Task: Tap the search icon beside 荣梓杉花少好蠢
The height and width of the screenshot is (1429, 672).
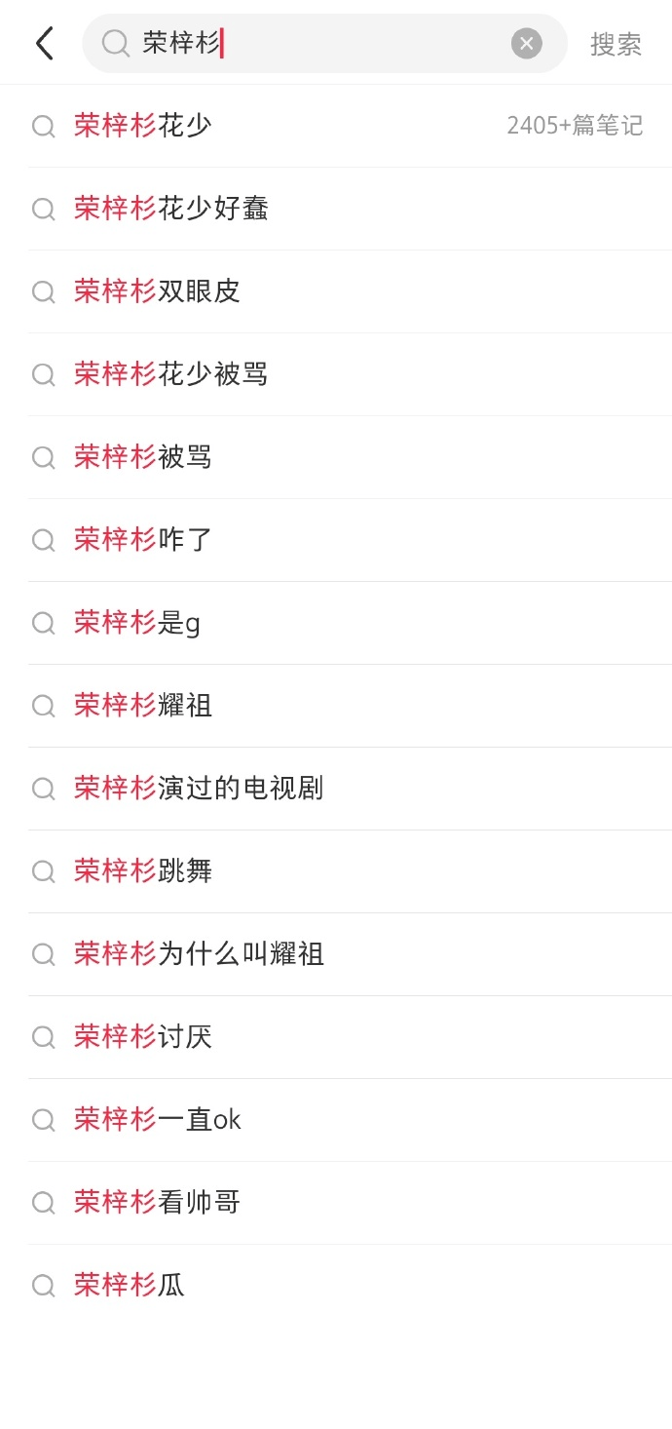Action: point(44,210)
